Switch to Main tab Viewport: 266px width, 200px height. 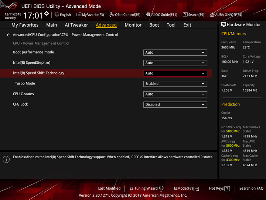tap(52, 25)
